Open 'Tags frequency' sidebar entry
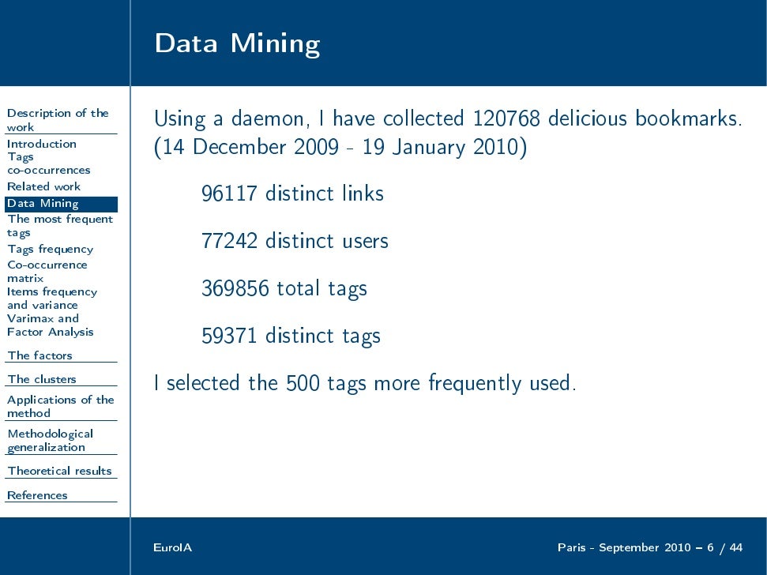This screenshot has height=575, width=767. (x=50, y=250)
